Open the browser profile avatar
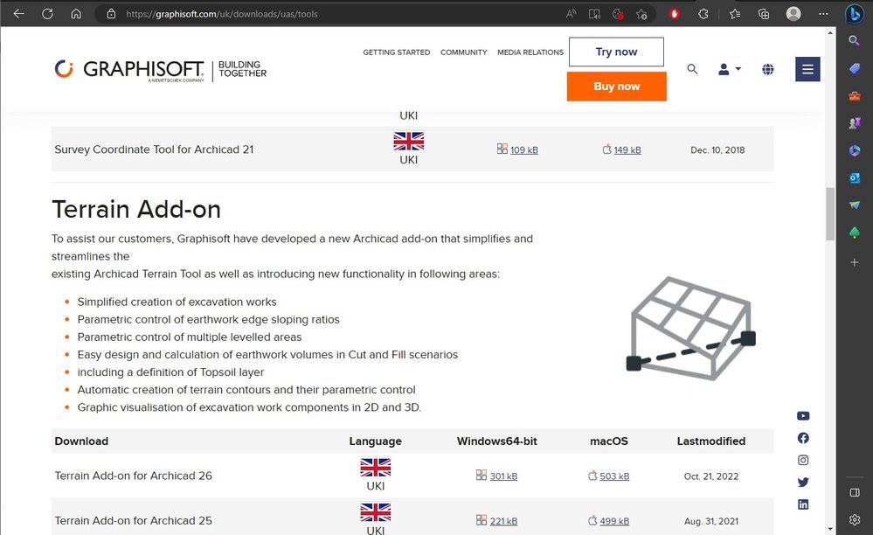 [793, 14]
